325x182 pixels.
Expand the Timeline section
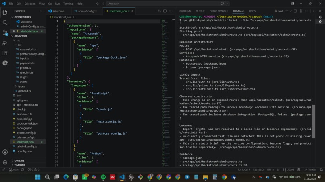click(x=12, y=165)
